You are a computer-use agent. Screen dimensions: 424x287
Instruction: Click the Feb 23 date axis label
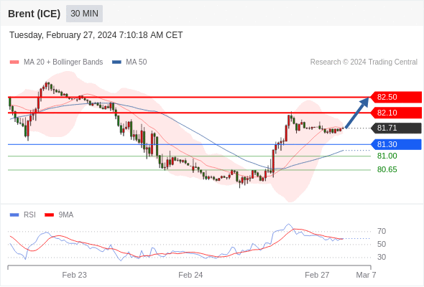click(74, 275)
